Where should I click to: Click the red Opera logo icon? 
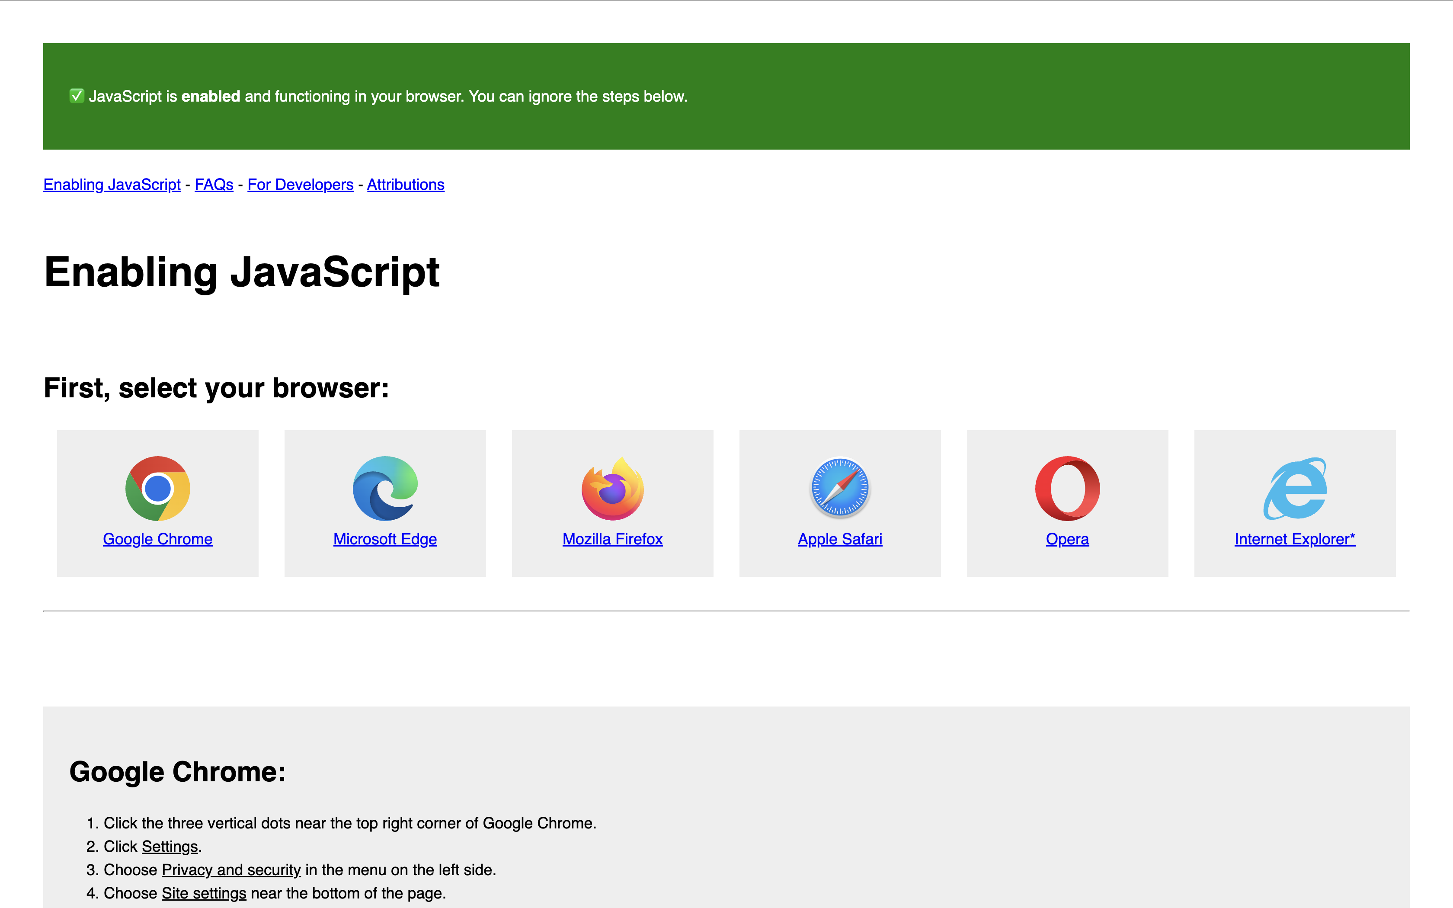pyautogui.click(x=1068, y=488)
